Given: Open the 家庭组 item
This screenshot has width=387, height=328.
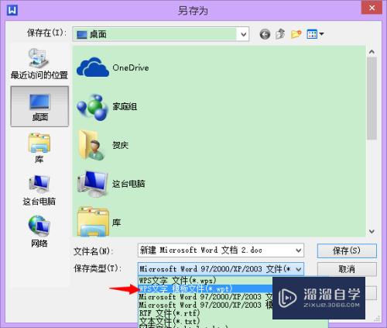Looking at the screenshot, I should pos(107,107).
